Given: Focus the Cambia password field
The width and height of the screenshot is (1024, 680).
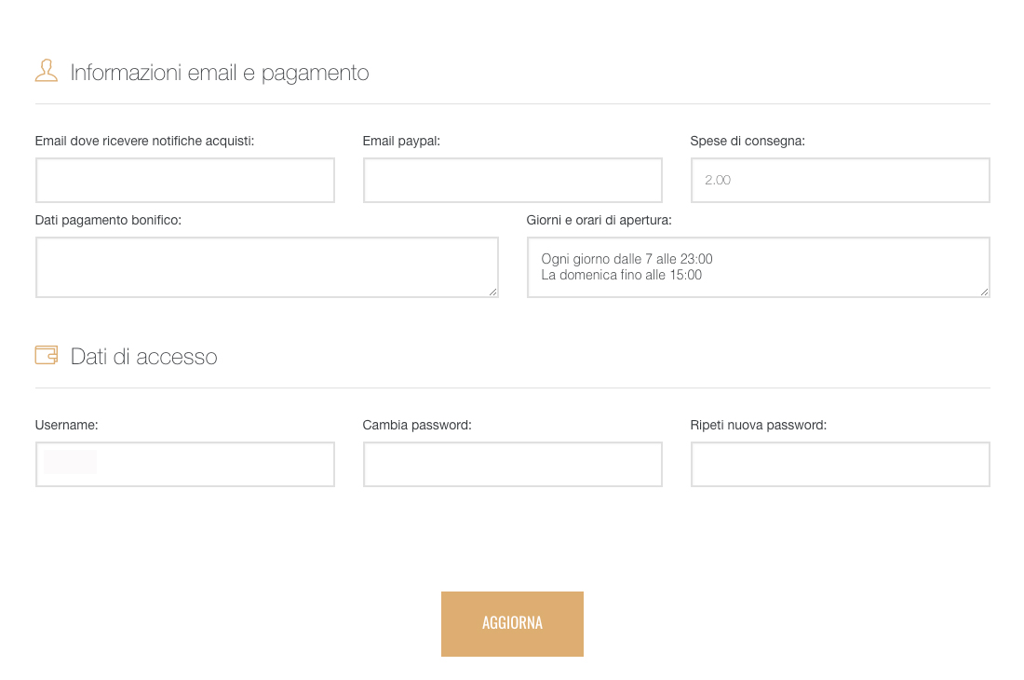Looking at the screenshot, I should (513, 465).
